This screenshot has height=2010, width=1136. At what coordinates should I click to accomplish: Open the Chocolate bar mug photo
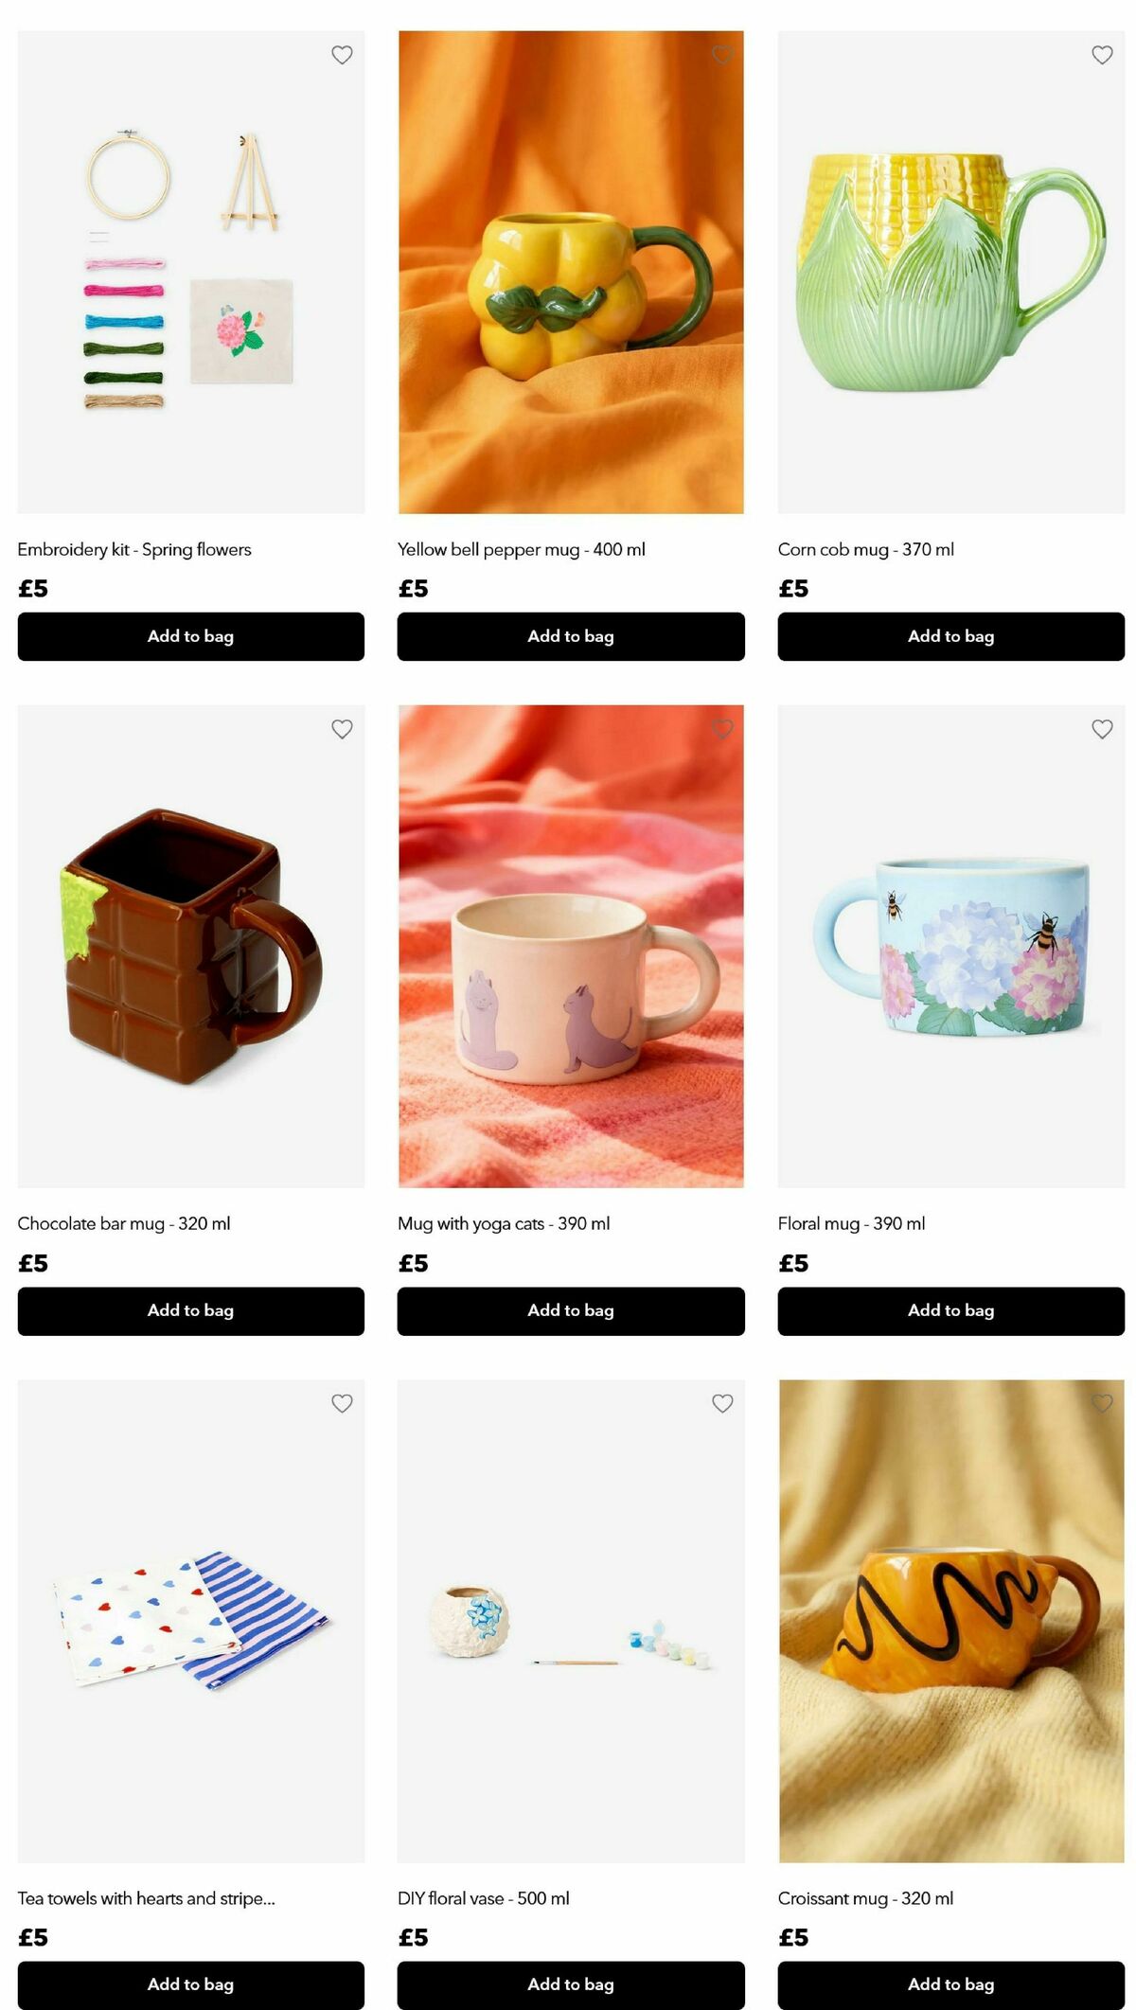tap(190, 947)
